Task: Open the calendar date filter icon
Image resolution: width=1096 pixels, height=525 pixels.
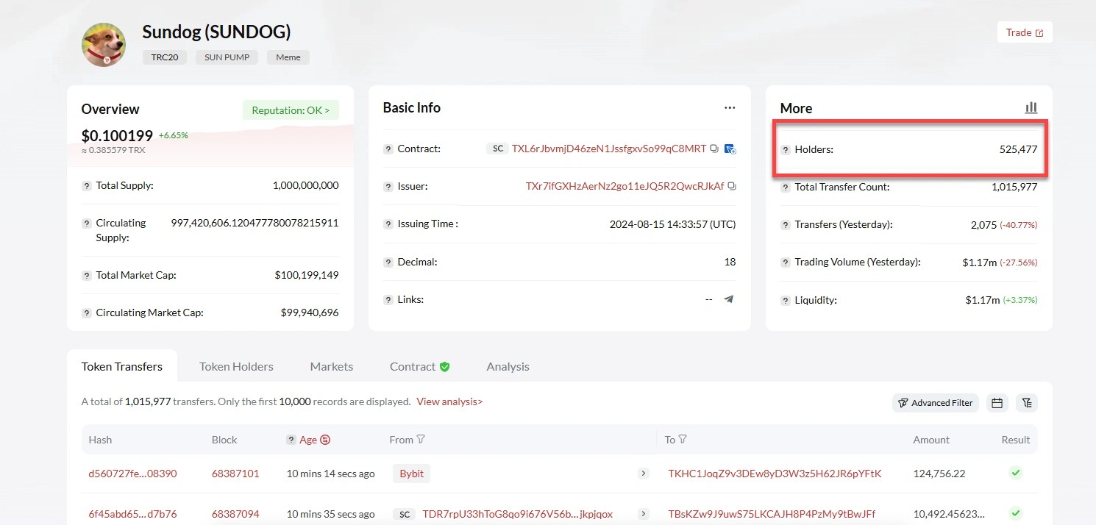Action: pyautogui.click(x=997, y=403)
